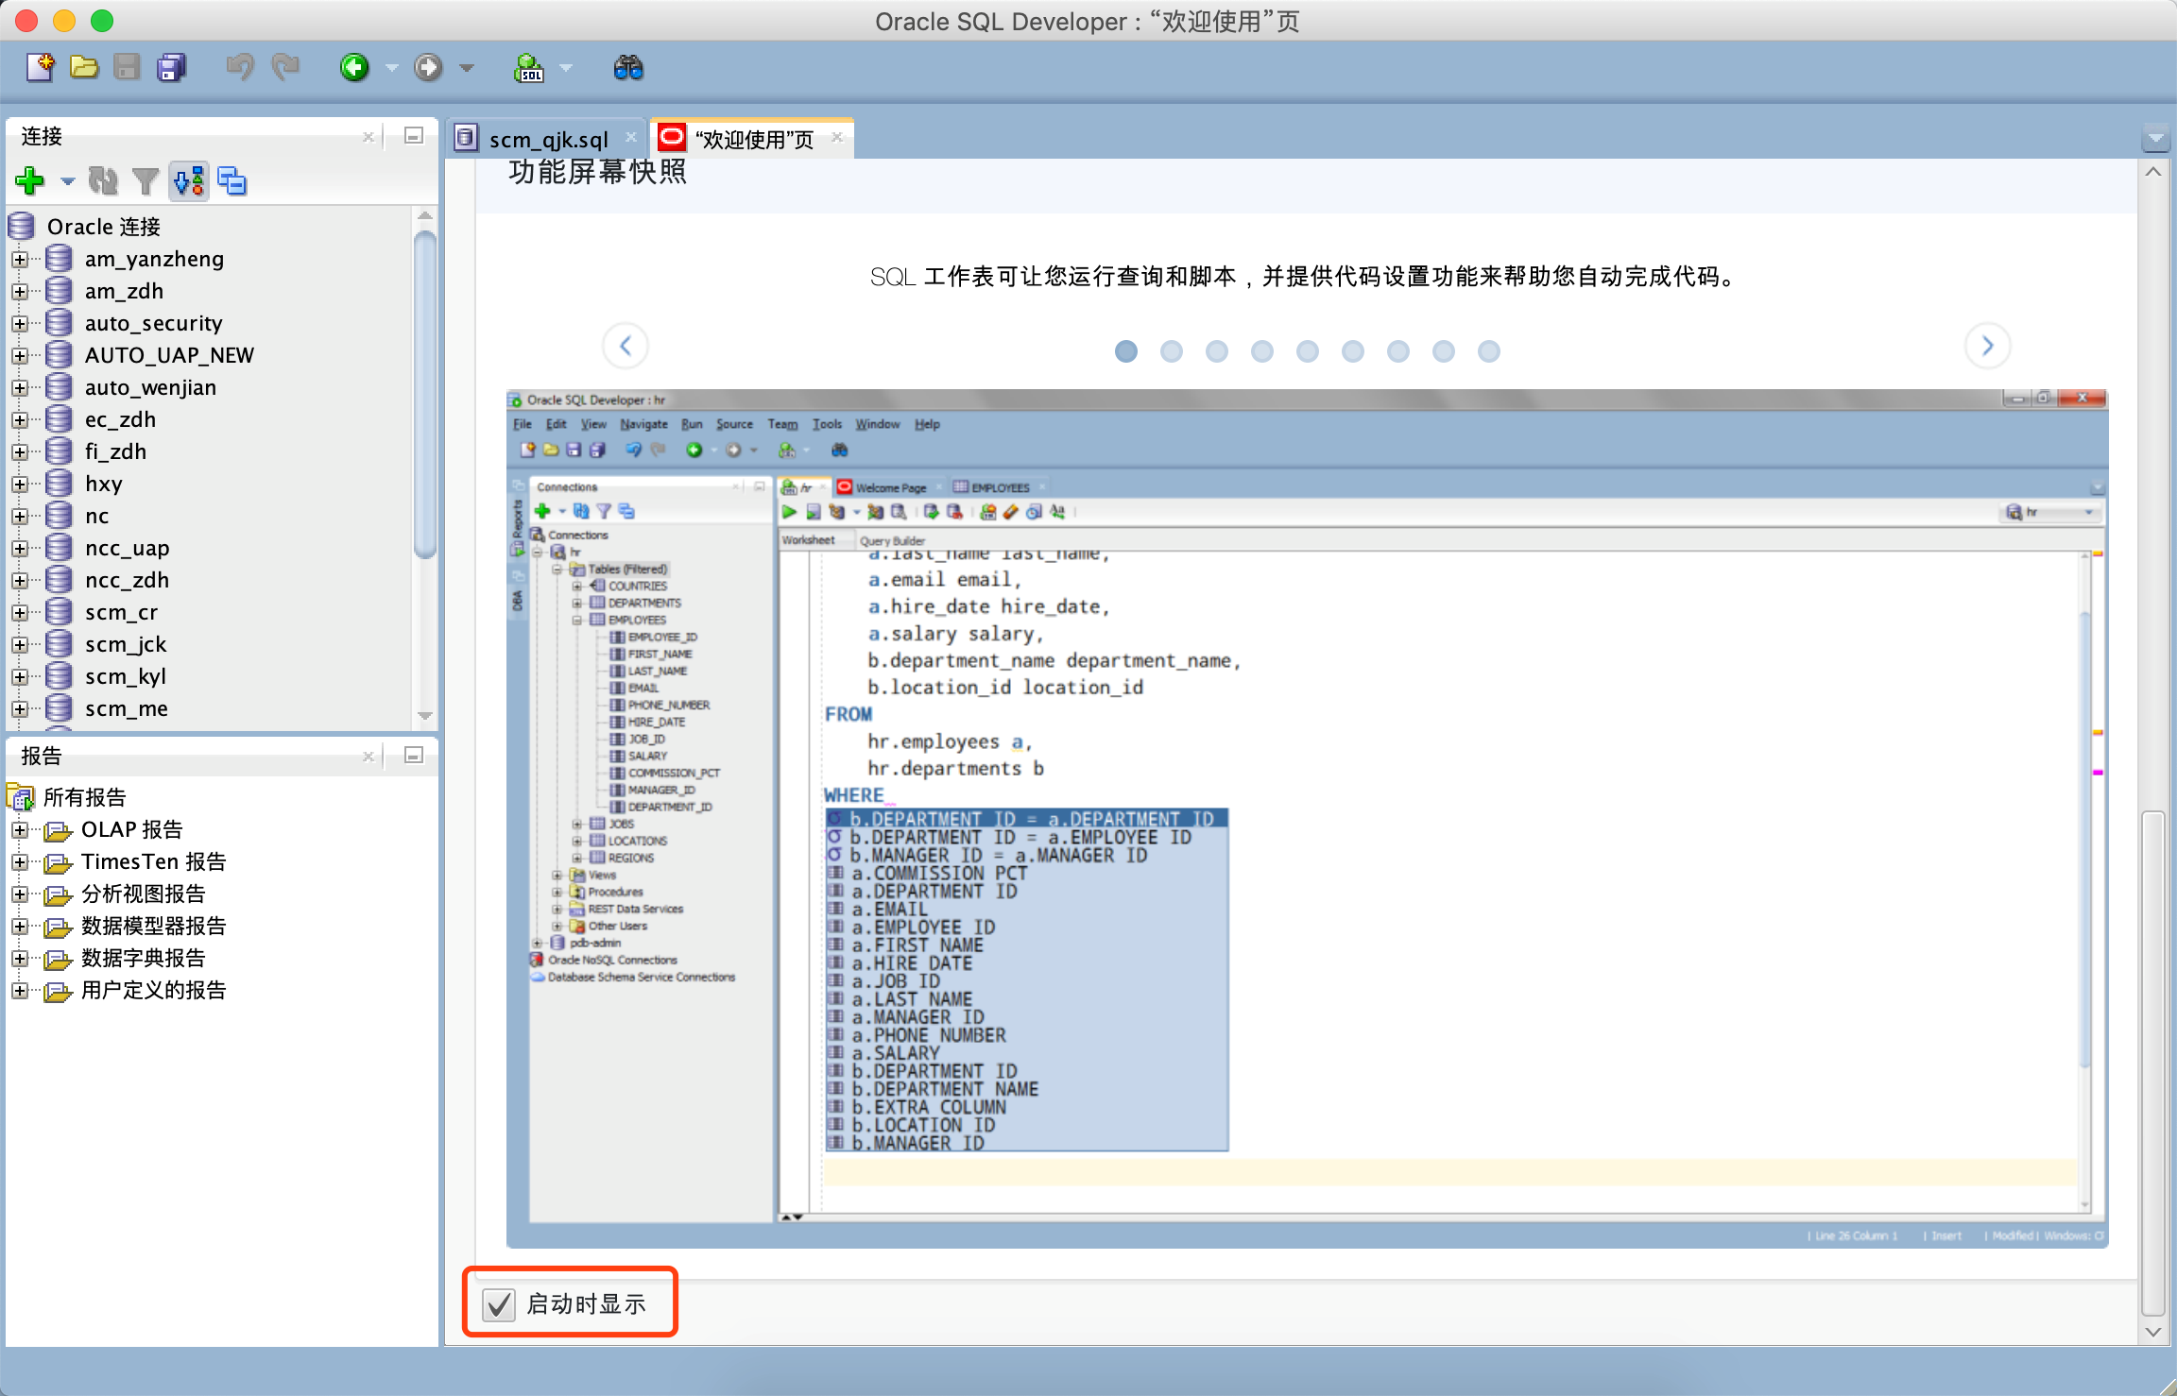The width and height of the screenshot is (2177, 1396).
Task: Open a SQL Worksheet from toolbar icon
Action: (x=529, y=68)
